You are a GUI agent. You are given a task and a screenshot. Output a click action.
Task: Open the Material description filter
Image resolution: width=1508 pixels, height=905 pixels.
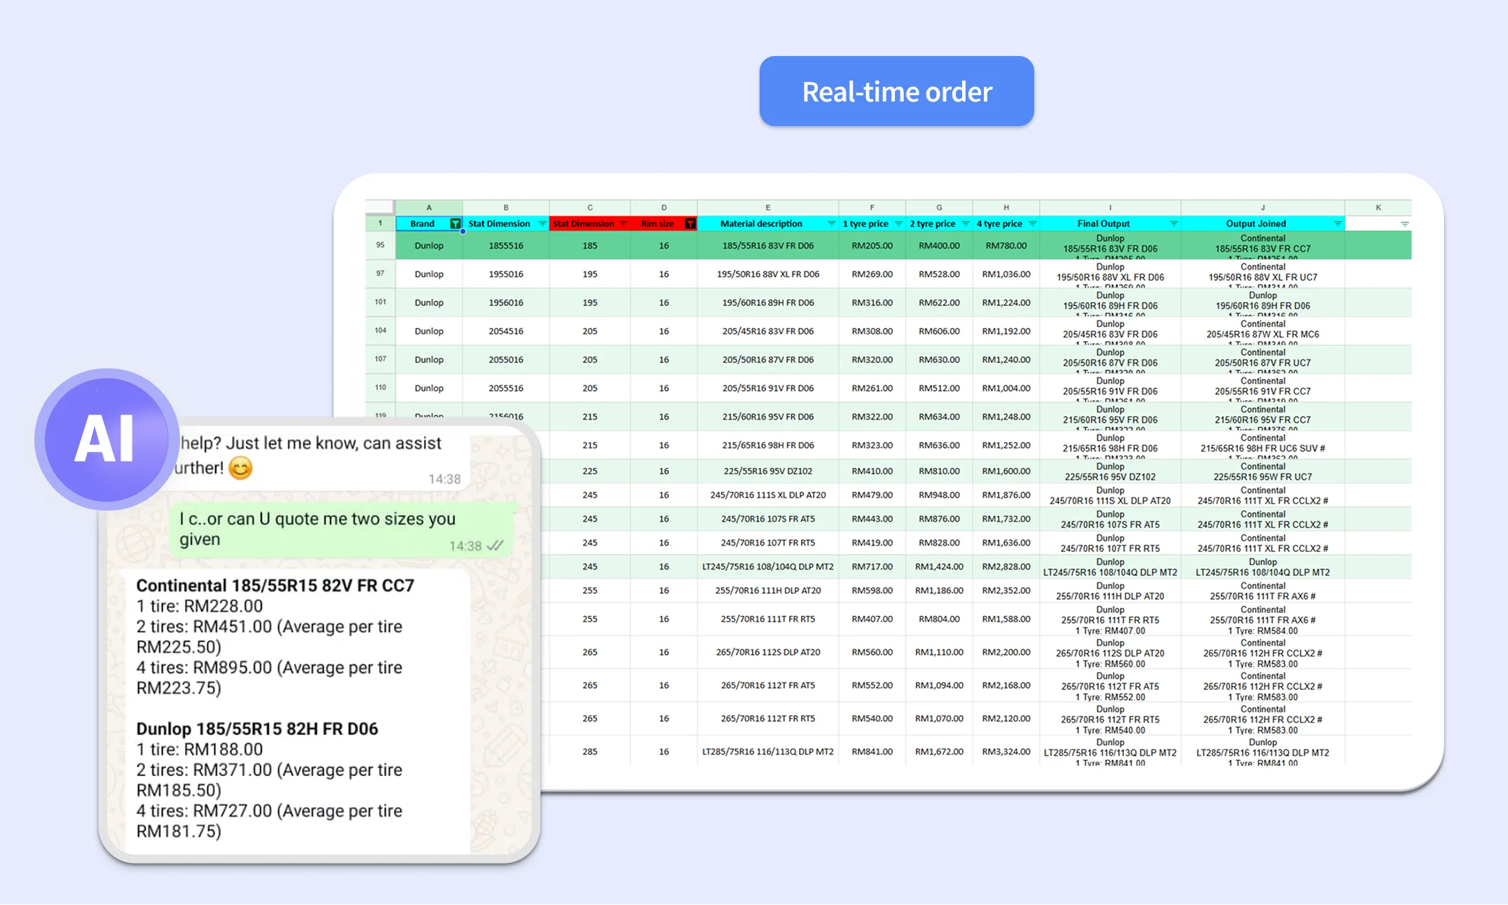click(831, 223)
